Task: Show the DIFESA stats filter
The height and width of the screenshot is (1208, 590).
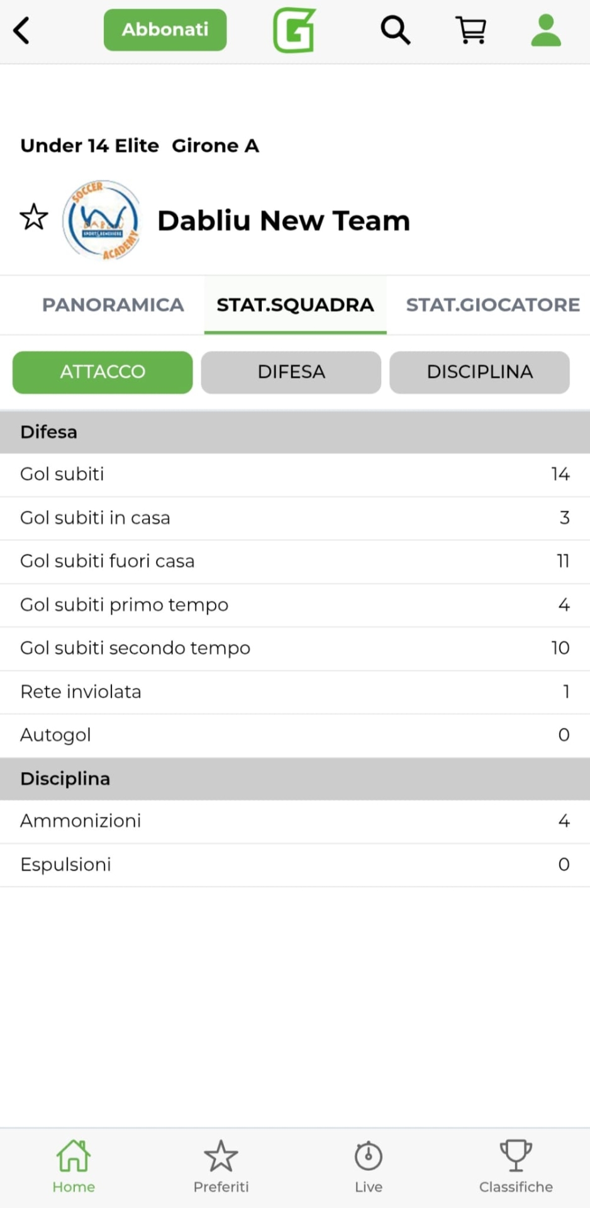Action: tap(291, 372)
